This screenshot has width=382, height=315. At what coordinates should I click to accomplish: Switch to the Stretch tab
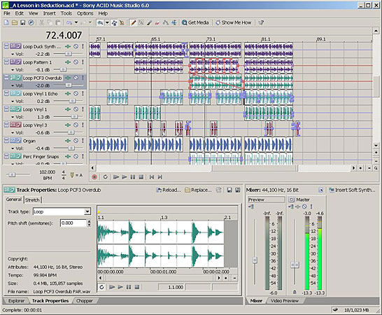pyautogui.click(x=32, y=200)
